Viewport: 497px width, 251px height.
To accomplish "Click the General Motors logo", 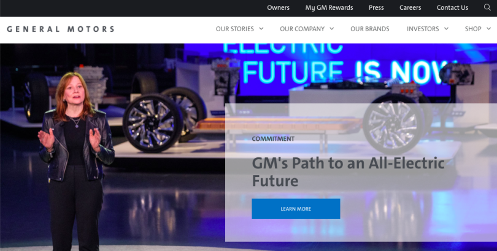I will click(61, 29).
